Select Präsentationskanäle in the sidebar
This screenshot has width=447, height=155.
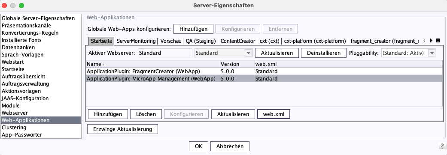(x=41, y=26)
